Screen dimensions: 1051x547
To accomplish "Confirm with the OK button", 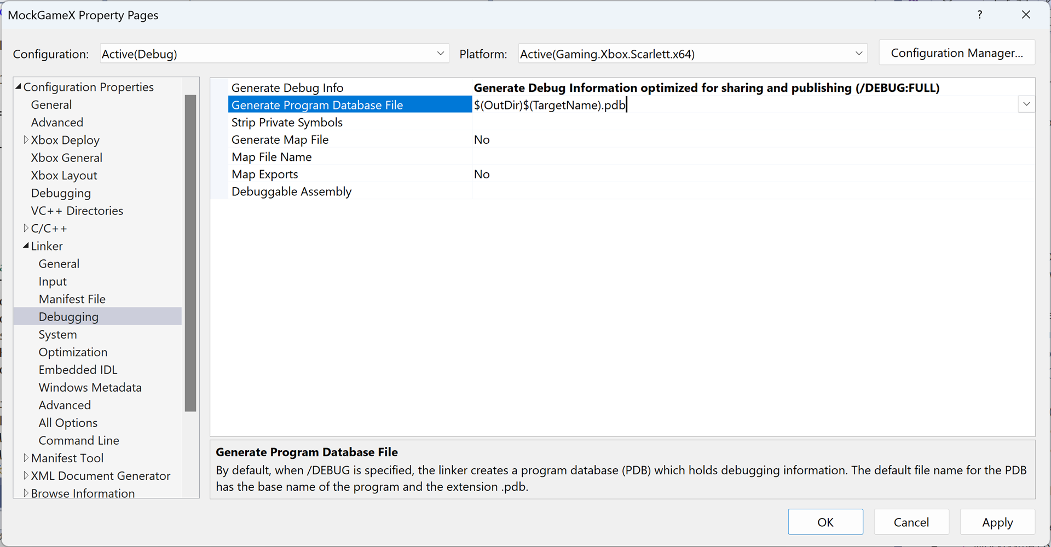I will point(825,522).
